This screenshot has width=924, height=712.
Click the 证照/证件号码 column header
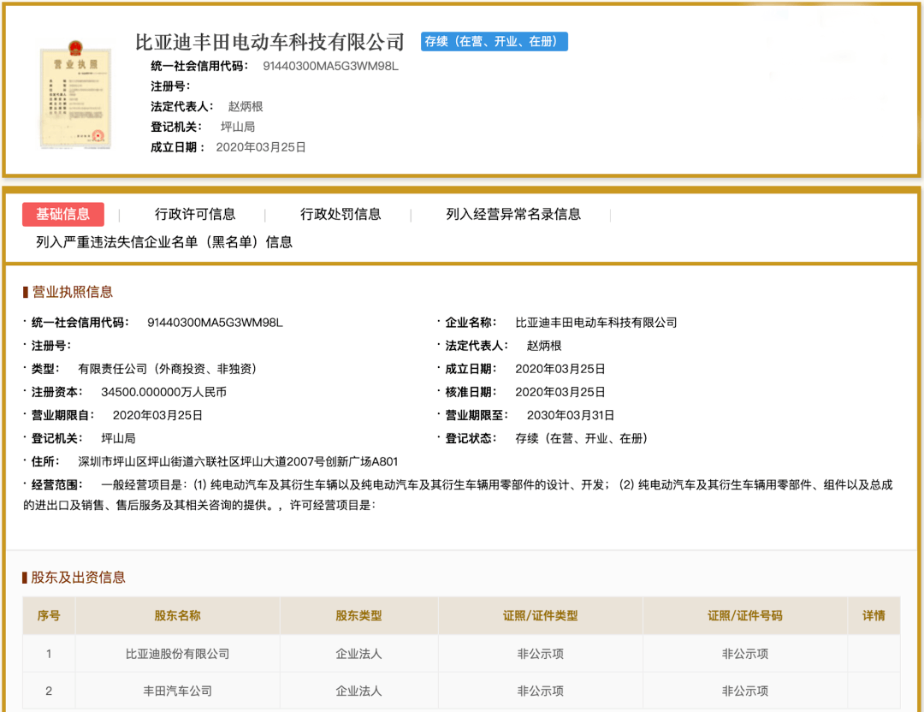click(x=745, y=616)
